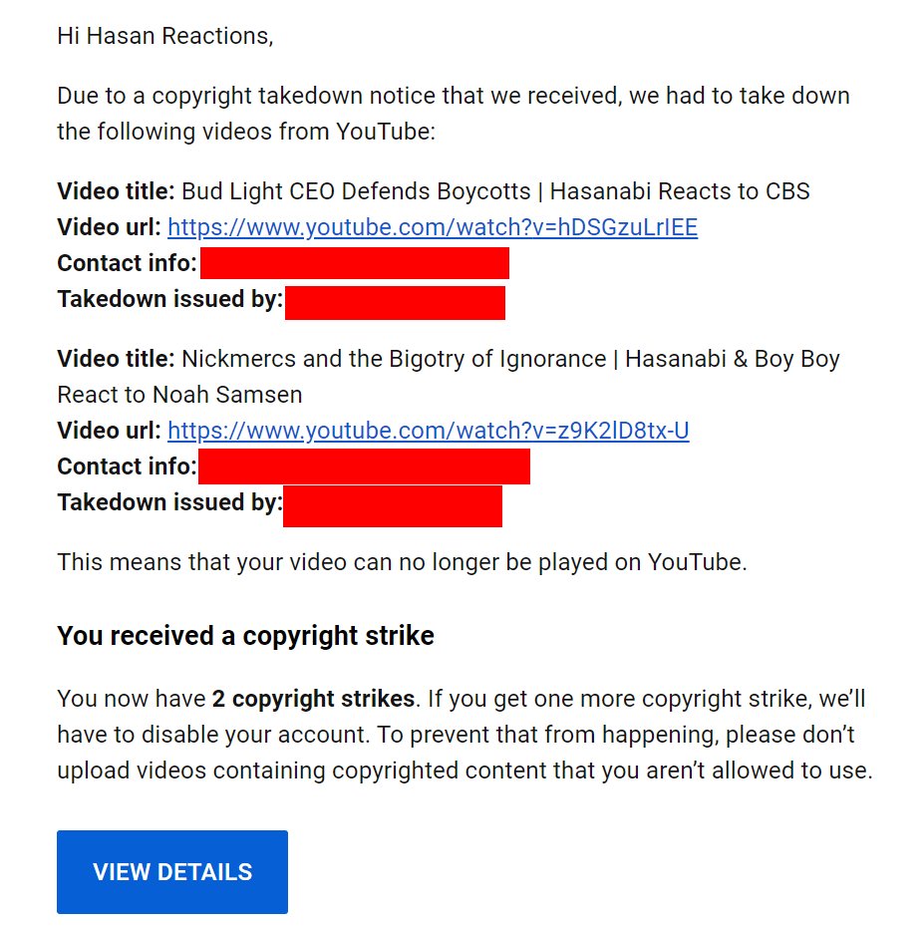924x929 pixels.
Task: Click the 'React to Noah Samsen' text line
Action: click(179, 395)
